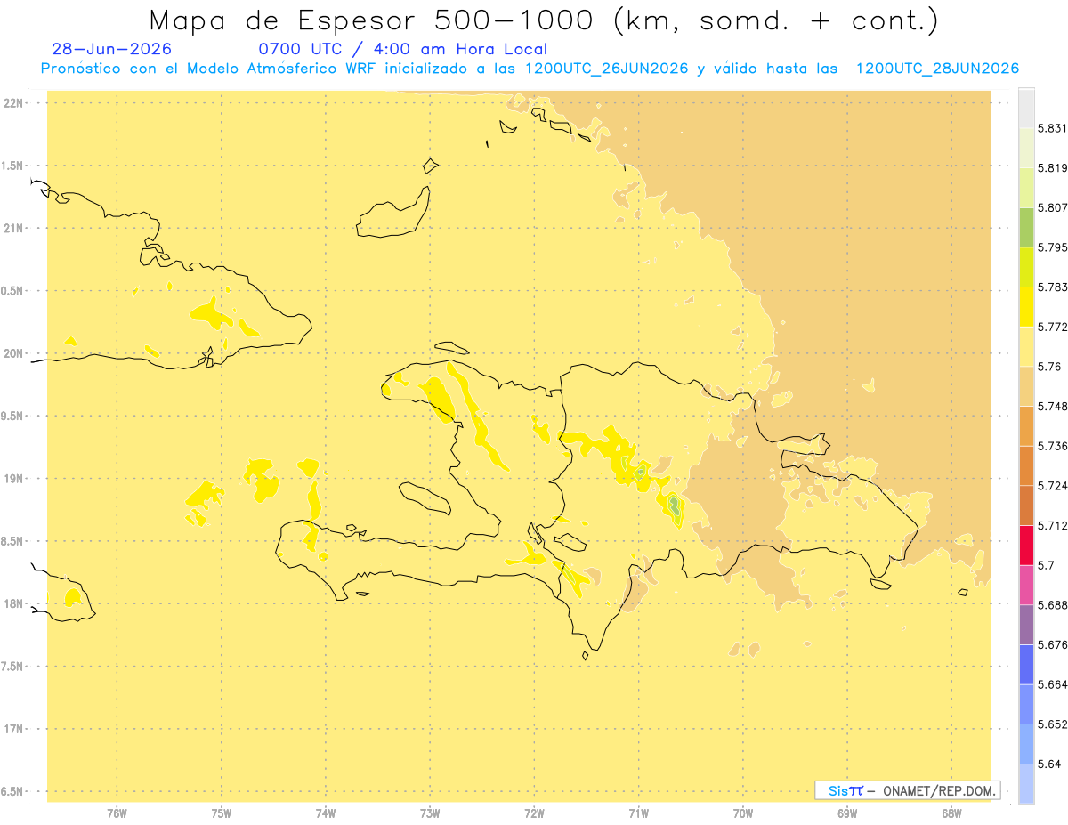The height and width of the screenshot is (825, 1068).
Task: Click the "20N" latitude axis label
Action: (12, 353)
